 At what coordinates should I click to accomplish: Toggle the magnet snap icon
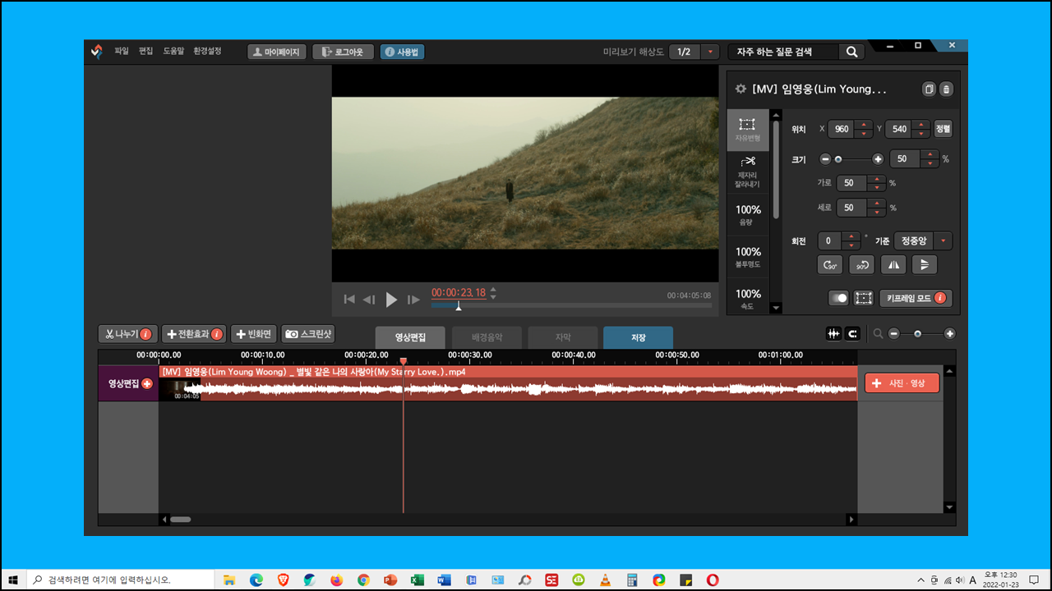point(852,333)
